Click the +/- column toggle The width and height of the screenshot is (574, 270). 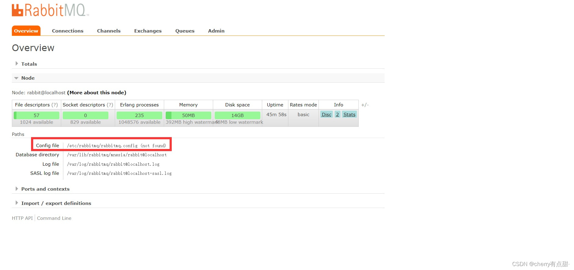point(365,105)
